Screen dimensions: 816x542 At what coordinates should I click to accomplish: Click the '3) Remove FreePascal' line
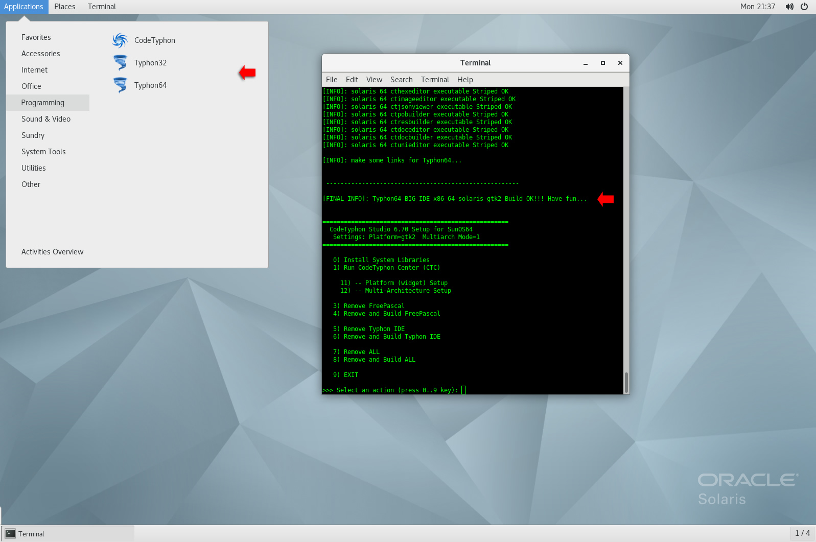click(x=369, y=306)
